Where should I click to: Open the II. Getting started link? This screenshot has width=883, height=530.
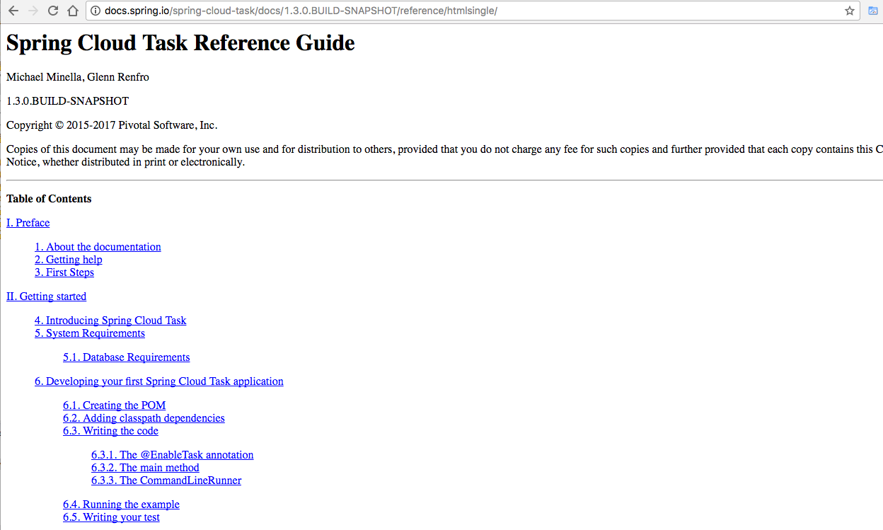(46, 296)
